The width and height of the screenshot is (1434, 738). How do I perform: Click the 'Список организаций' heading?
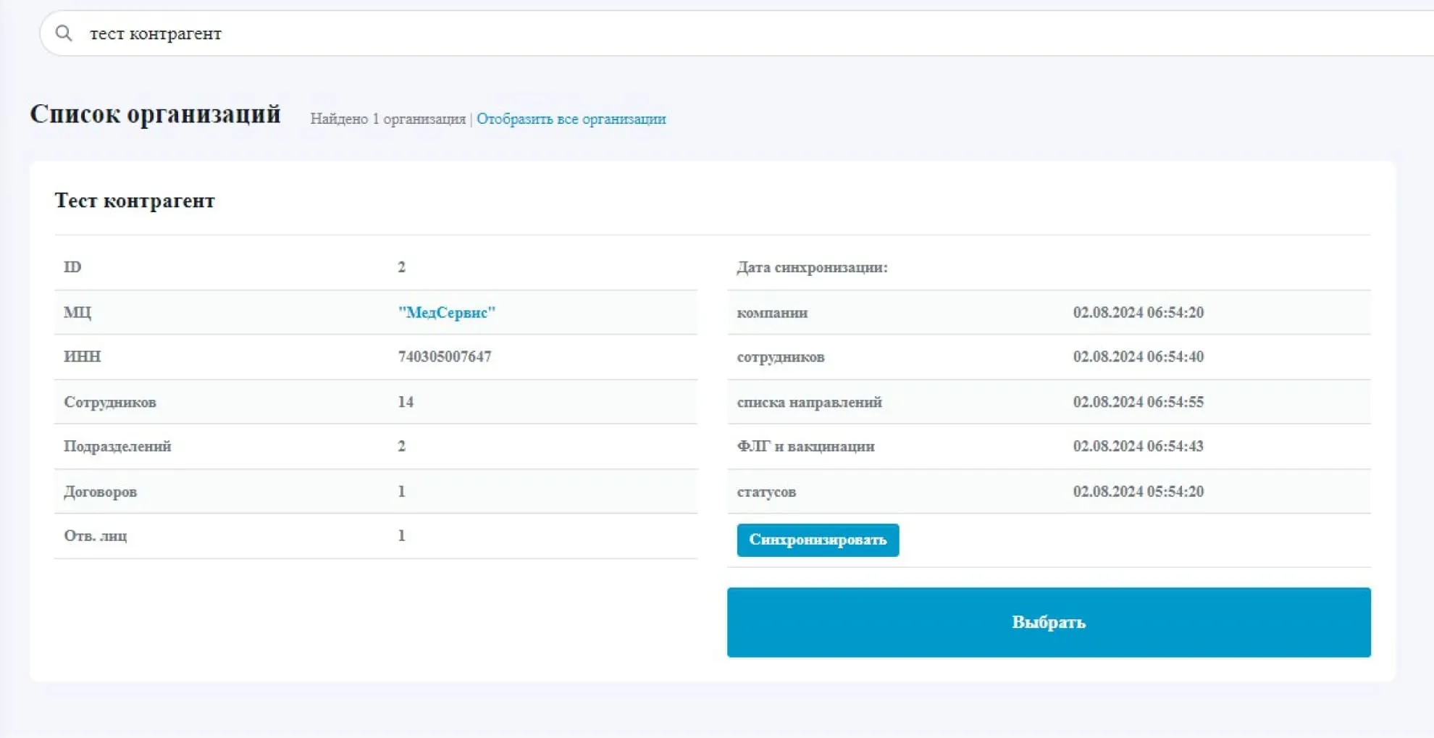(x=155, y=114)
